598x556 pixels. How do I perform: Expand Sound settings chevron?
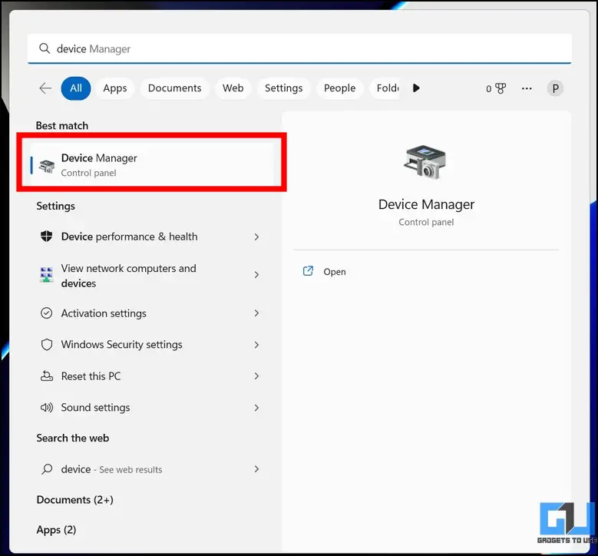256,408
